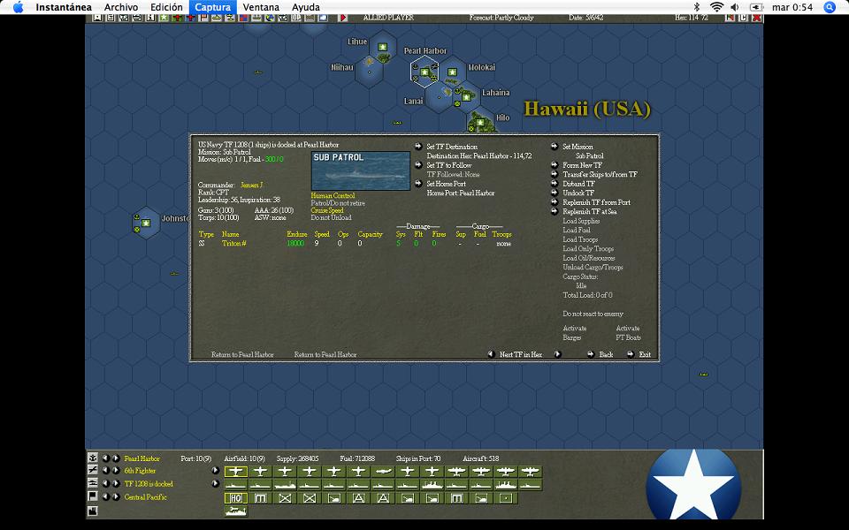The height and width of the screenshot is (530, 849).
Task: Expand air units list arrow on 6th Fighter row
Action: [216, 471]
